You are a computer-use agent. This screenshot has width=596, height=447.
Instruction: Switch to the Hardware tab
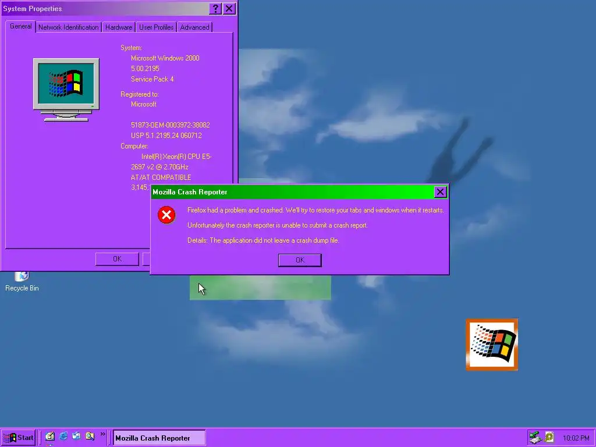point(119,27)
